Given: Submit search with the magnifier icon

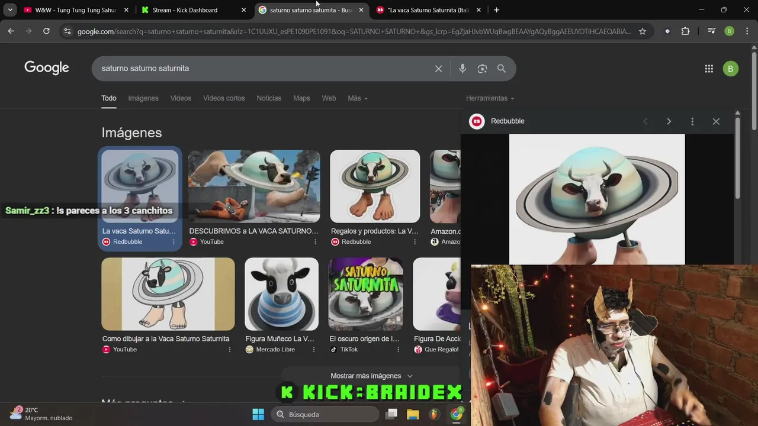Looking at the screenshot, I should pyautogui.click(x=502, y=69).
